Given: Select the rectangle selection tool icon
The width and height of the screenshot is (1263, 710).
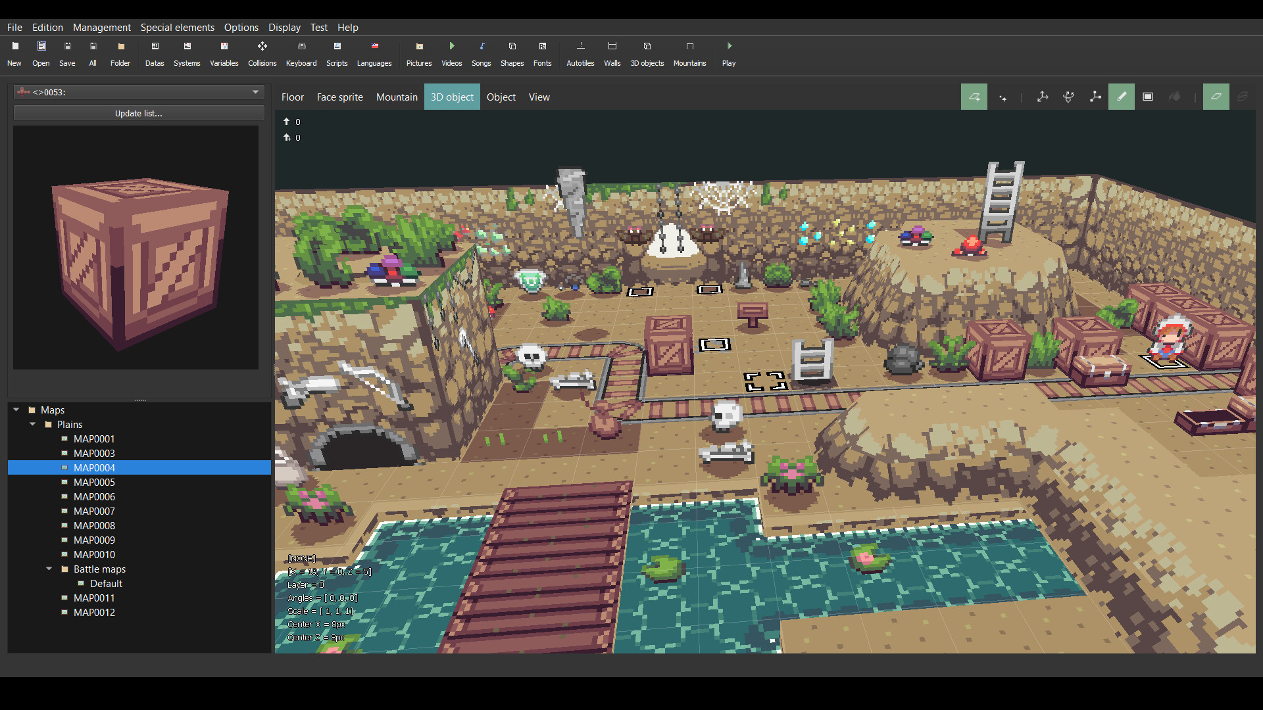Looking at the screenshot, I should tap(1149, 96).
